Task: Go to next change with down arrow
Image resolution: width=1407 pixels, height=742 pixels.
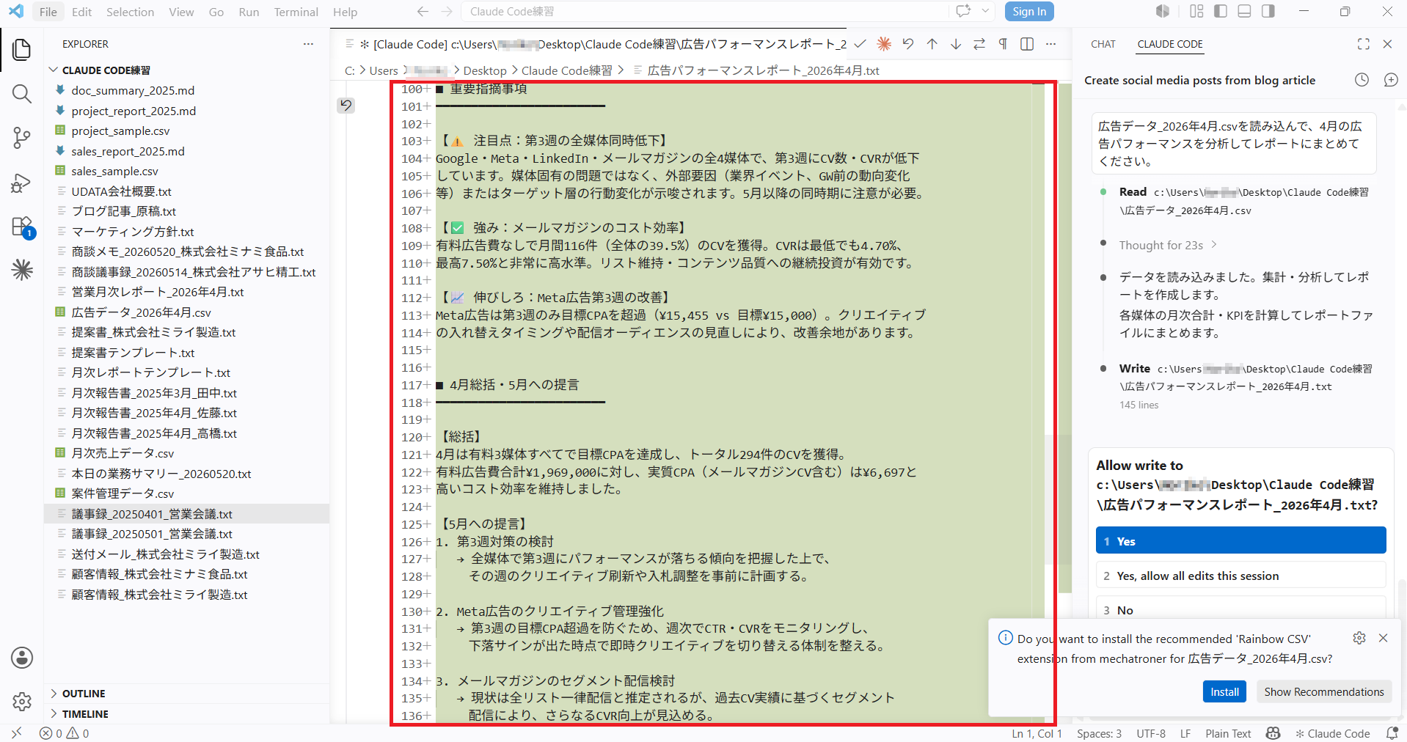Action: click(956, 44)
